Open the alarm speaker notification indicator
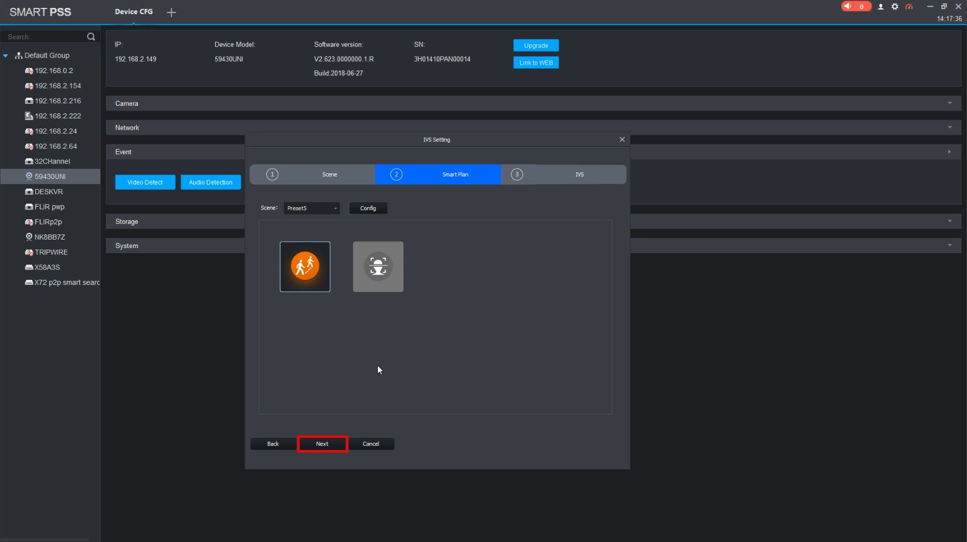 [x=855, y=6]
